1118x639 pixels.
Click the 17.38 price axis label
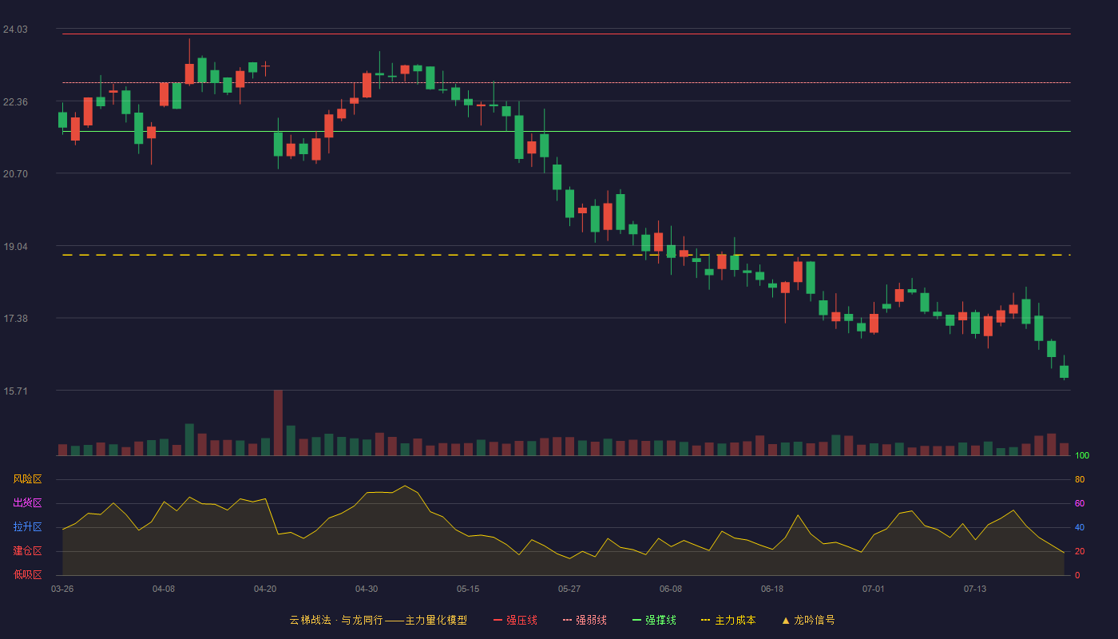click(15, 319)
